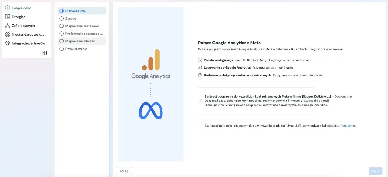
Task: Click the Dalej button
Action: [x=375, y=171]
